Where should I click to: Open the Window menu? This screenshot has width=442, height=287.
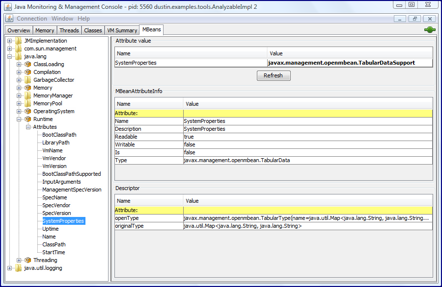click(62, 19)
